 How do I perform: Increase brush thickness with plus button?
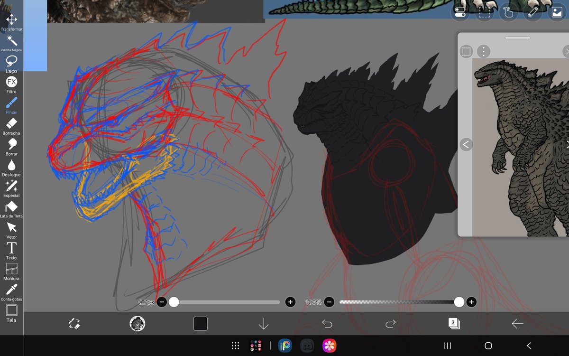coord(290,302)
